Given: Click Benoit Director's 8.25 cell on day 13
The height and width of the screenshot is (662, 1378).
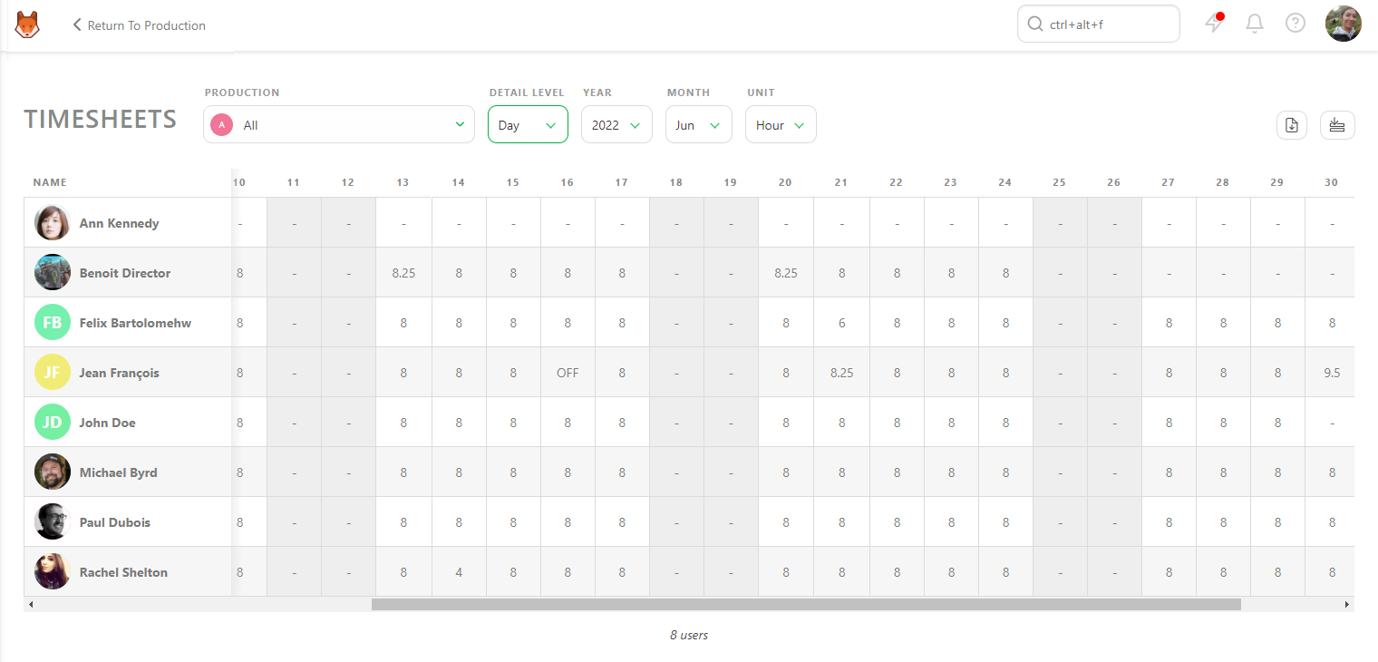Looking at the screenshot, I should [403, 273].
